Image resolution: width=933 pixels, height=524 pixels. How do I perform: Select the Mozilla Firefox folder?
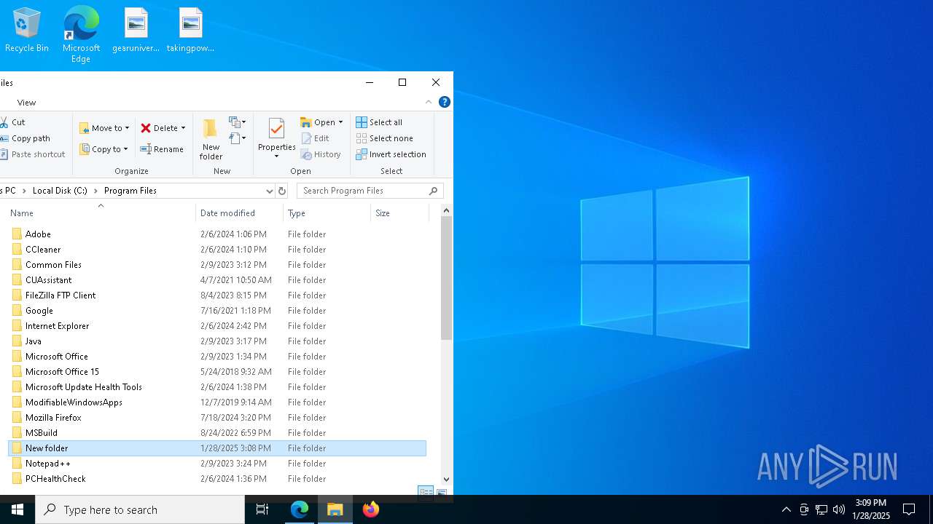pyautogui.click(x=217, y=418)
